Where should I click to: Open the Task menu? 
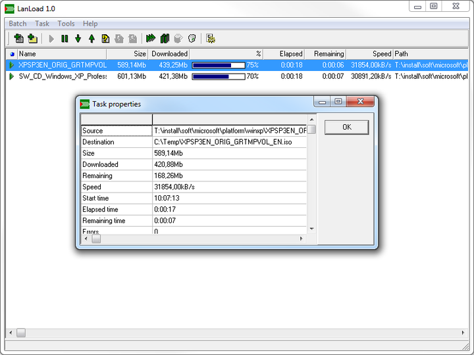(42, 24)
